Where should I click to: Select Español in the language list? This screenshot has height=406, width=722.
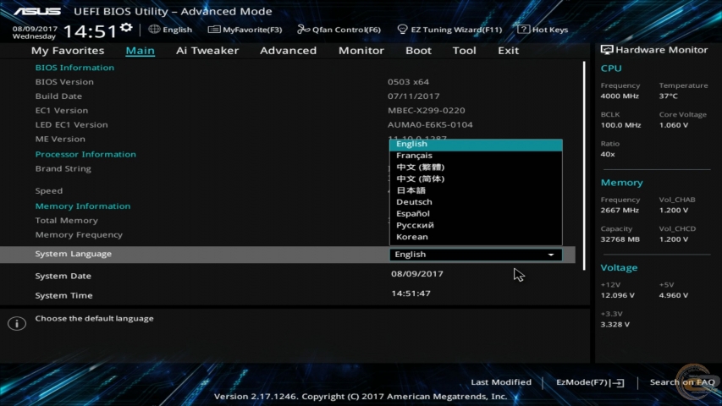[x=476, y=214]
